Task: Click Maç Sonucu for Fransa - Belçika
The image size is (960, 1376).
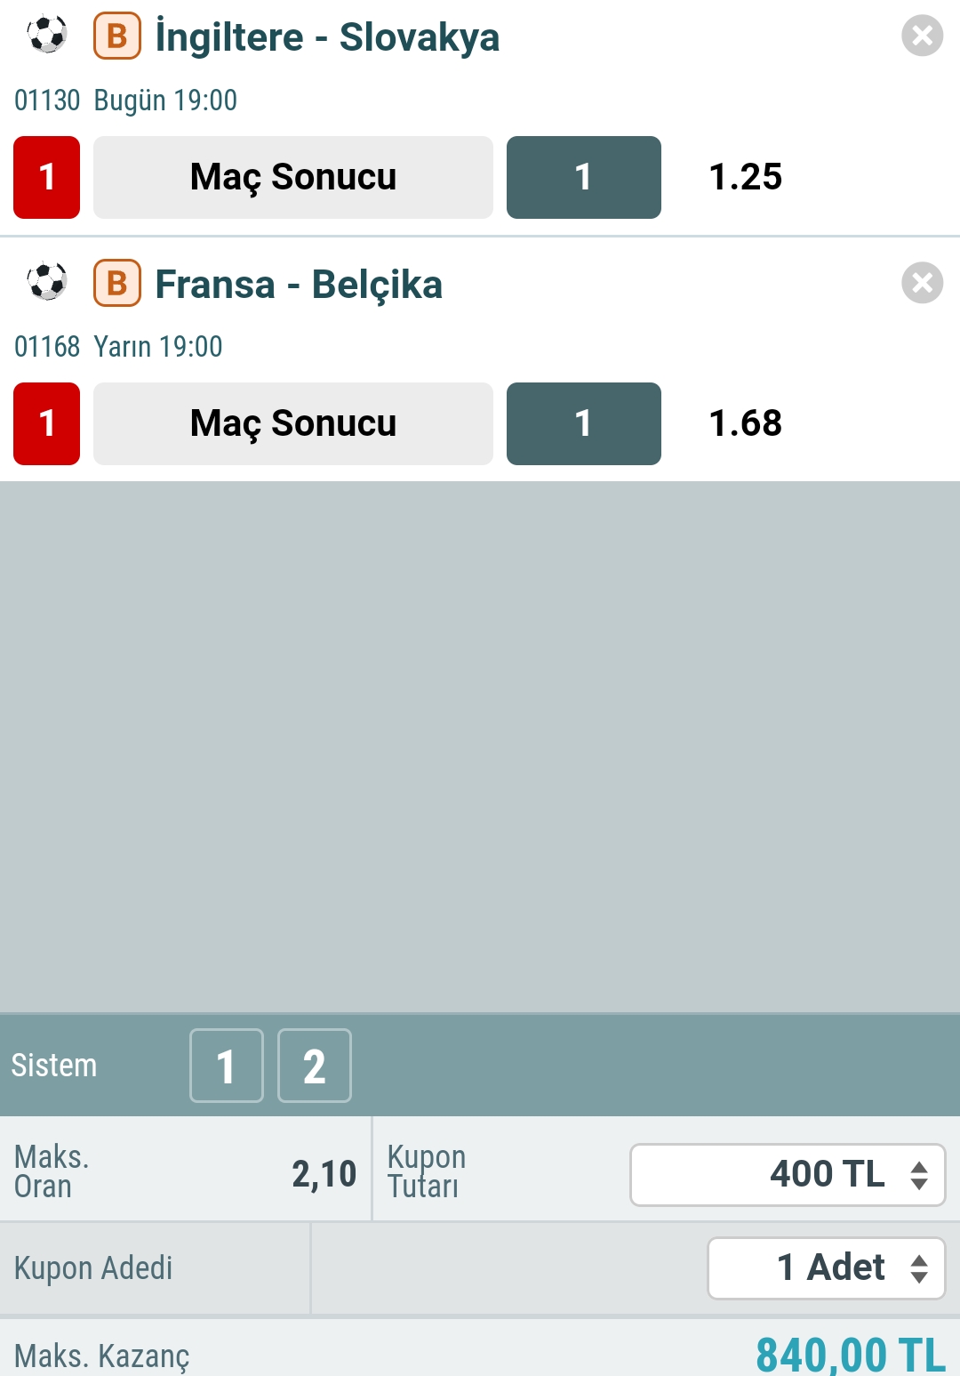Action: tap(293, 423)
